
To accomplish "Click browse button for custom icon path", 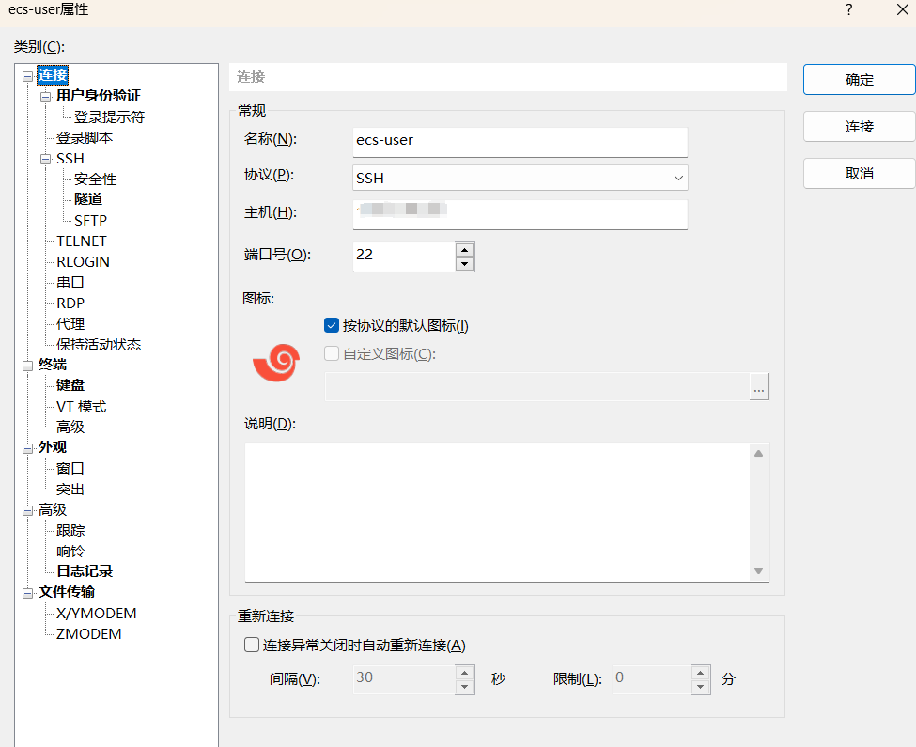I will pyautogui.click(x=758, y=387).
